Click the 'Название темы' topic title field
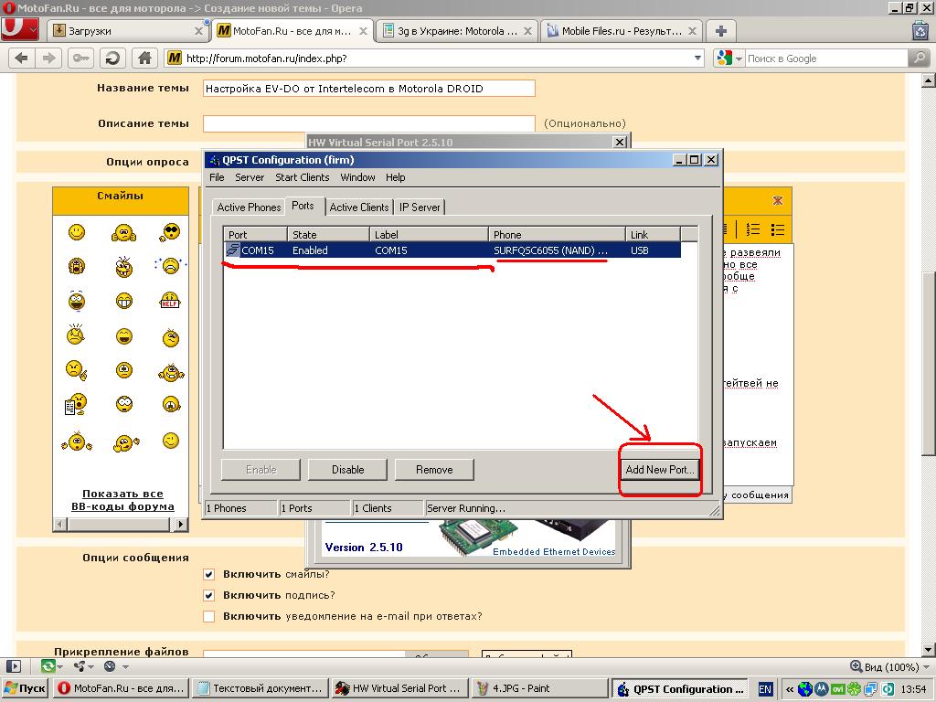 tap(369, 89)
